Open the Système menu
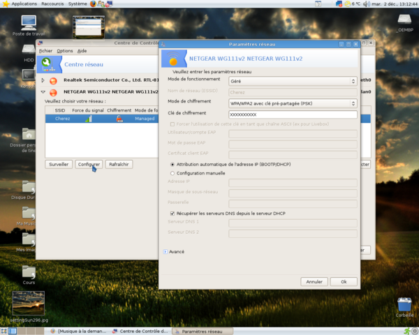Viewport: 419px width, 335px height. point(78,3)
